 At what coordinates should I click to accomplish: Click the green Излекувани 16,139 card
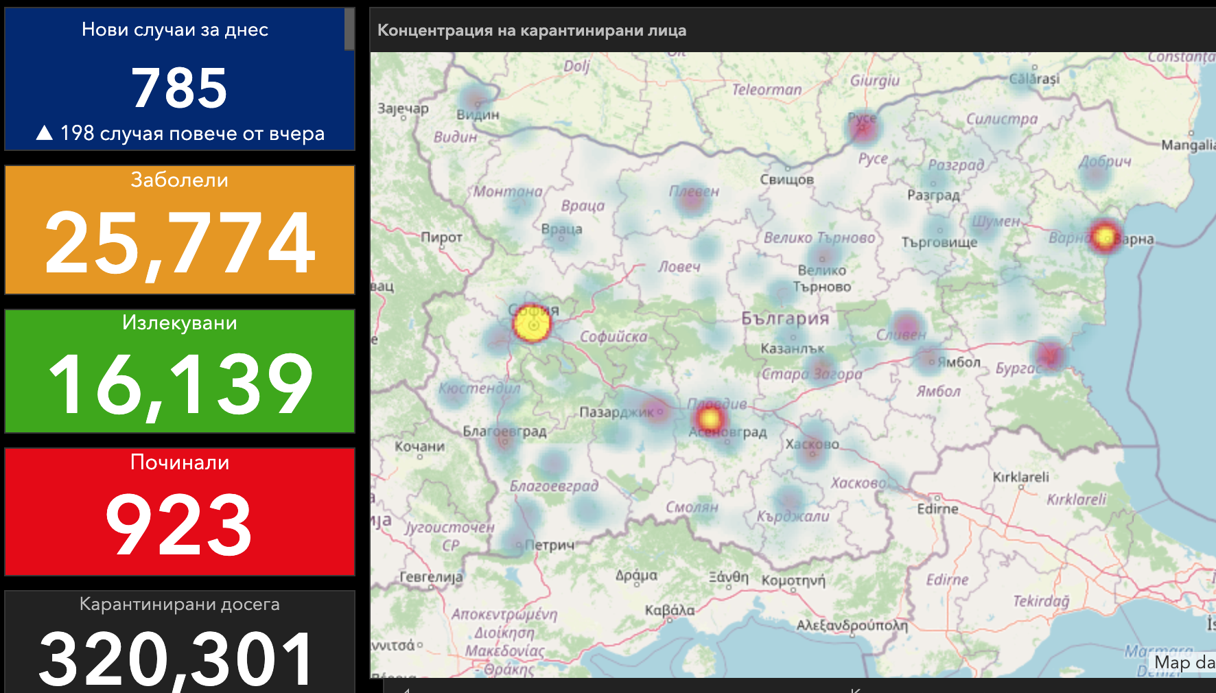[x=180, y=371]
